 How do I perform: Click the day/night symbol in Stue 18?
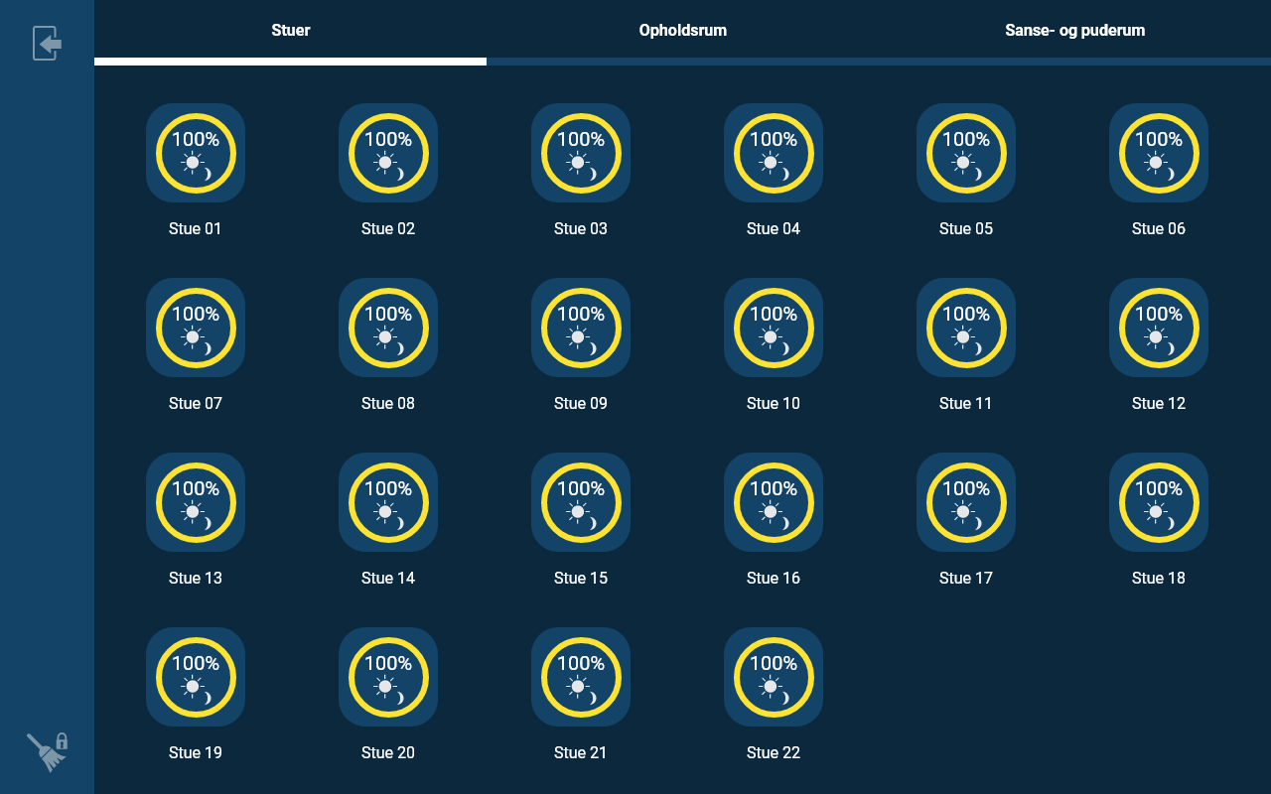click(x=1159, y=514)
